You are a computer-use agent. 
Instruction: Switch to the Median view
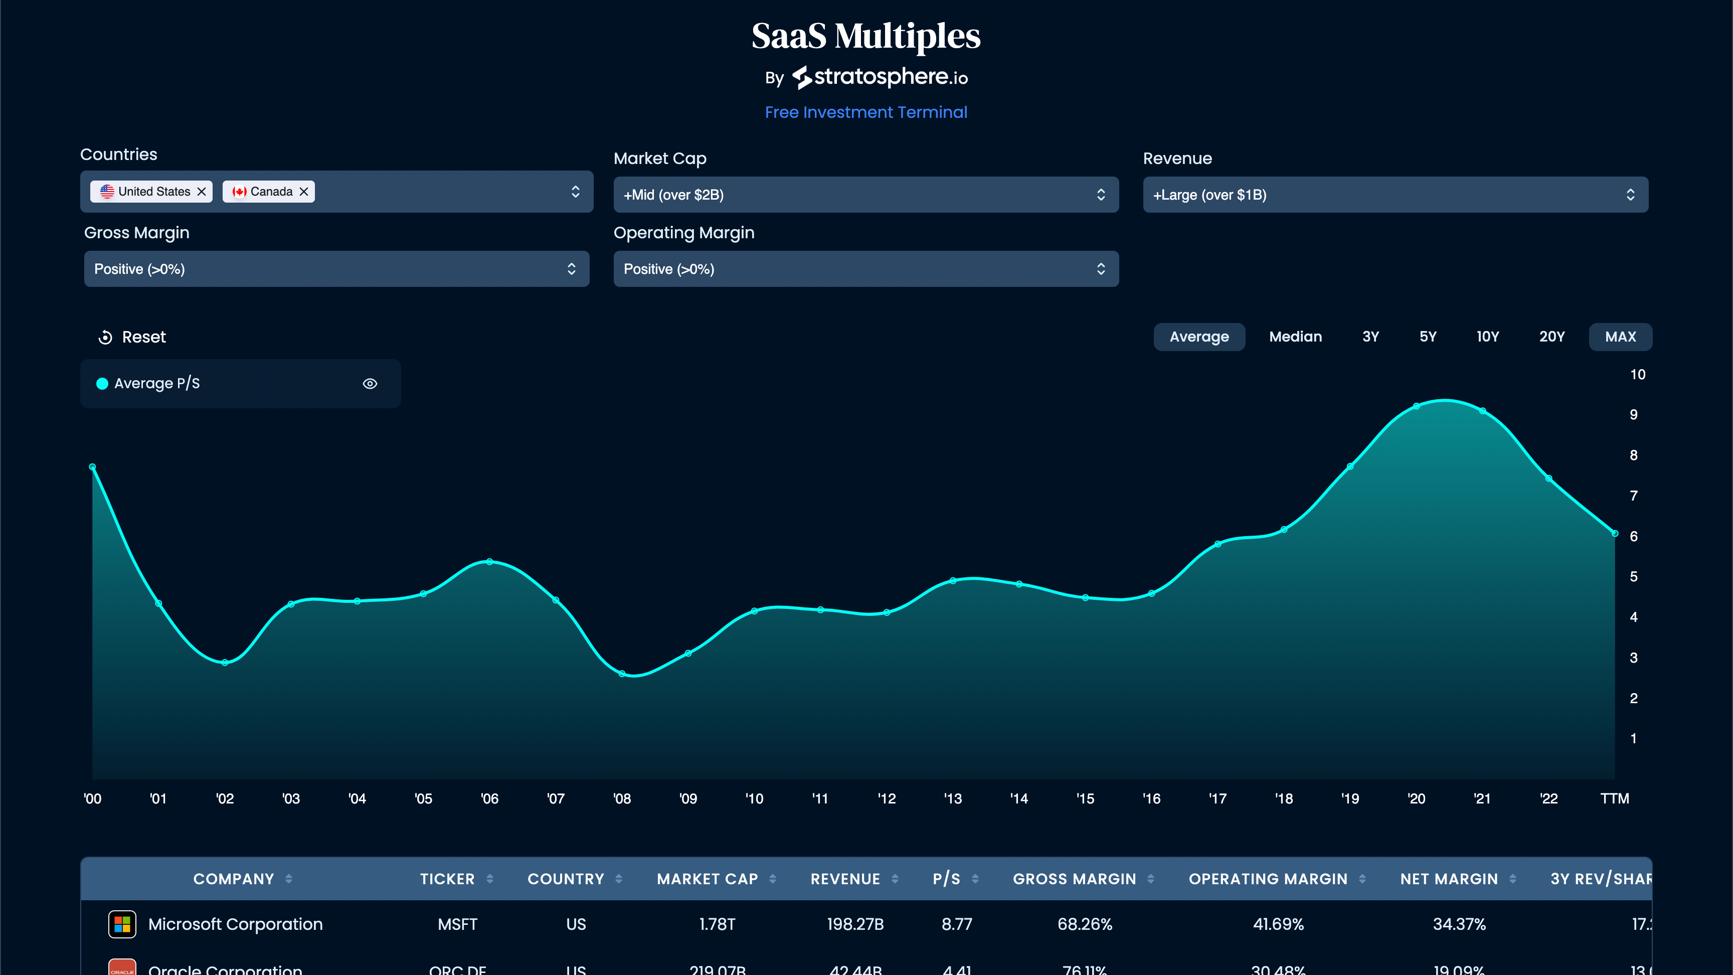tap(1295, 337)
